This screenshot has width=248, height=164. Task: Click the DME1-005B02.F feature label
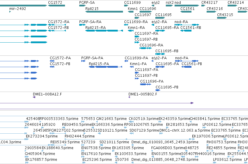click(143, 94)
